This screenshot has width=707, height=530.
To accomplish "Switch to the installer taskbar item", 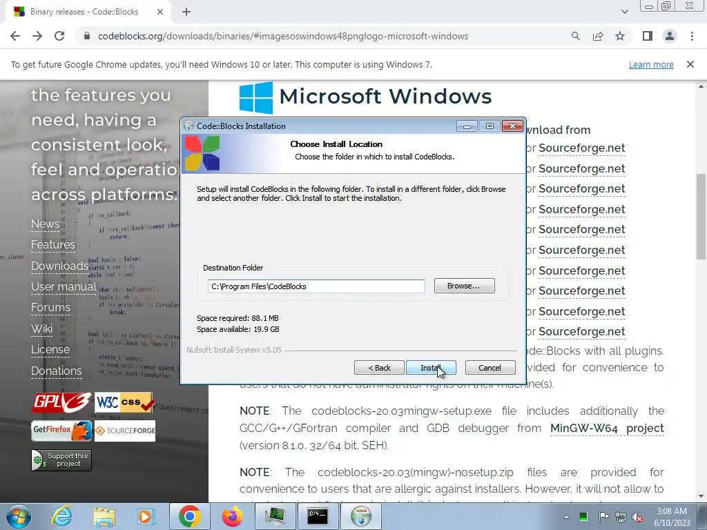I will [360, 516].
